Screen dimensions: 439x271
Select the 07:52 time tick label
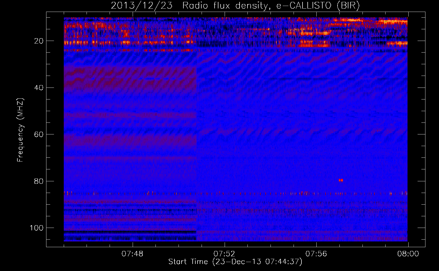224,254
